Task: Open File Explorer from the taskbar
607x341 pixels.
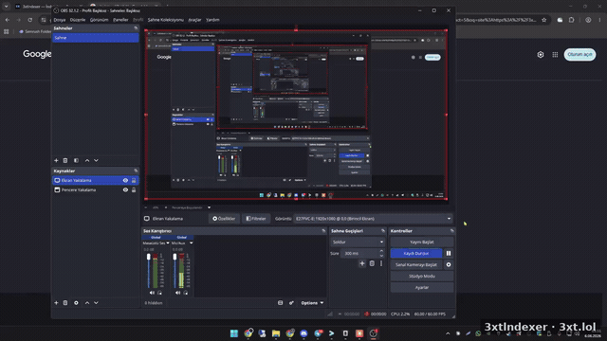Action: tap(276, 333)
